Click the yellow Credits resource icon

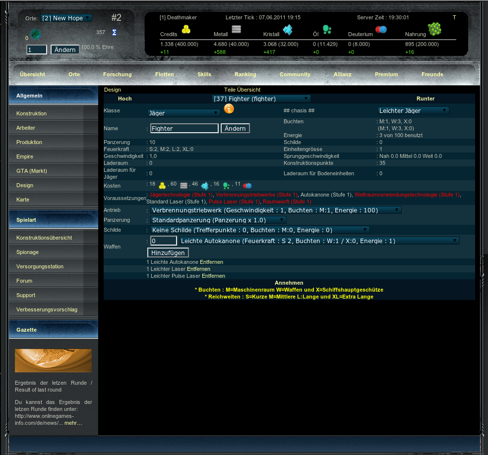pyautogui.click(x=186, y=29)
